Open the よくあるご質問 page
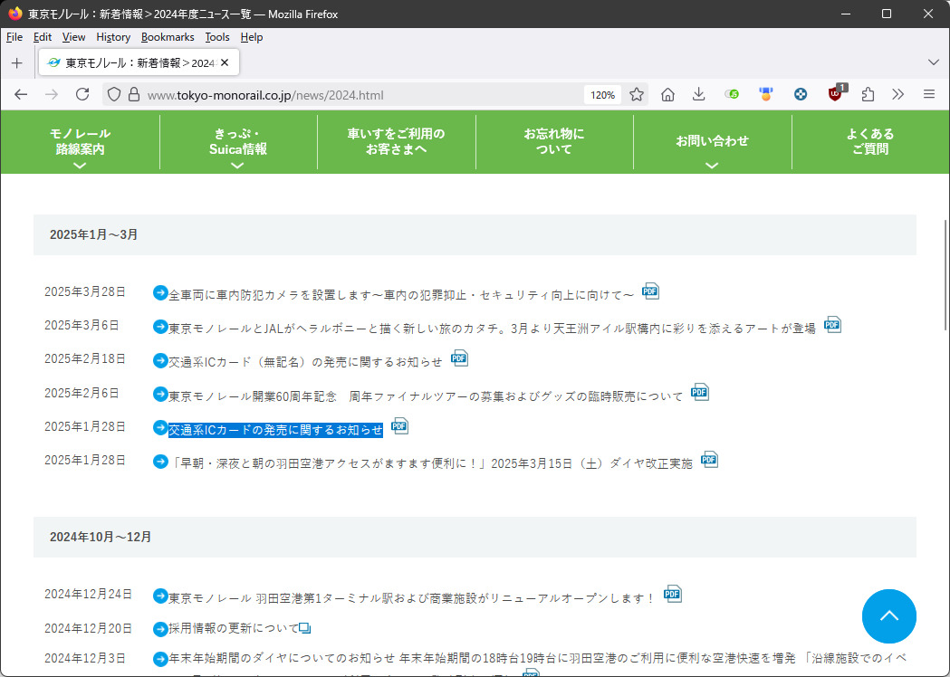 click(869, 142)
